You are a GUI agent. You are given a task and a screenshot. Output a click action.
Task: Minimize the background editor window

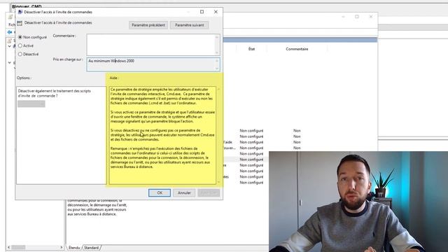click(x=343, y=17)
